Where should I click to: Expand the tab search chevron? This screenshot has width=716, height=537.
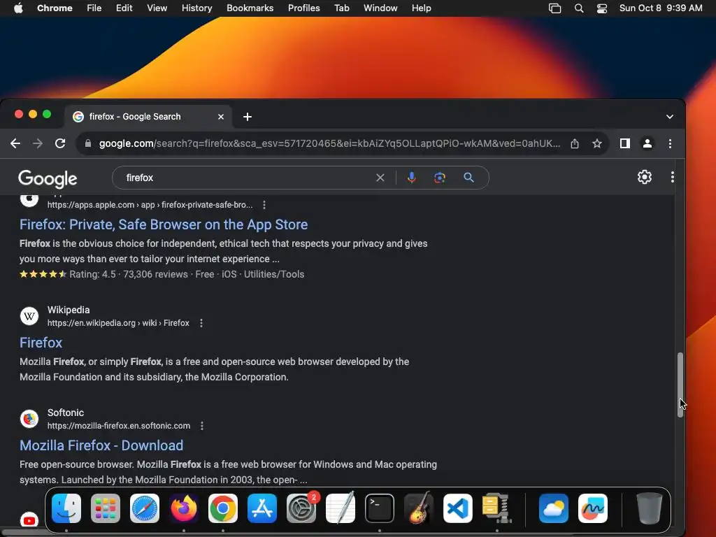click(x=669, y=117)
